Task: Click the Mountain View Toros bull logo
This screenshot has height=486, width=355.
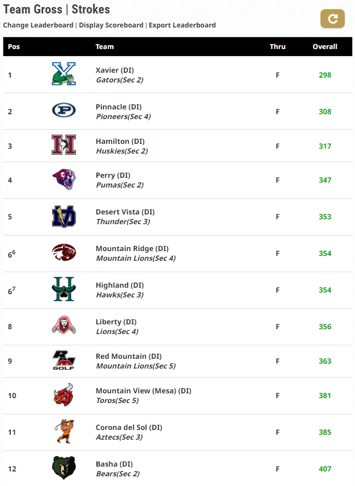Action: (64, 394)
